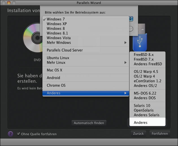
Task: Open the purple help question mark
Action: [10, 134]
